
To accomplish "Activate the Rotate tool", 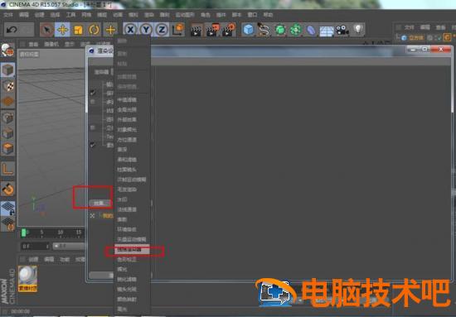I will (x=94, y=30).
